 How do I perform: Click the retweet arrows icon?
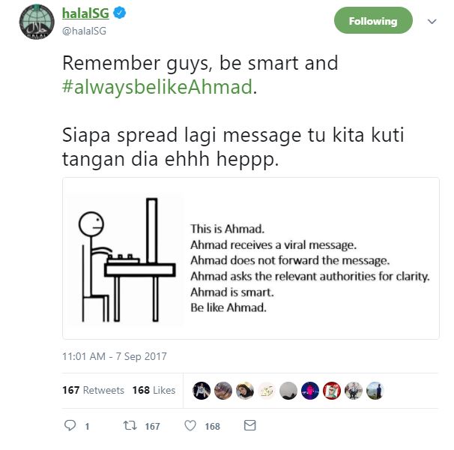click(130, 425)
